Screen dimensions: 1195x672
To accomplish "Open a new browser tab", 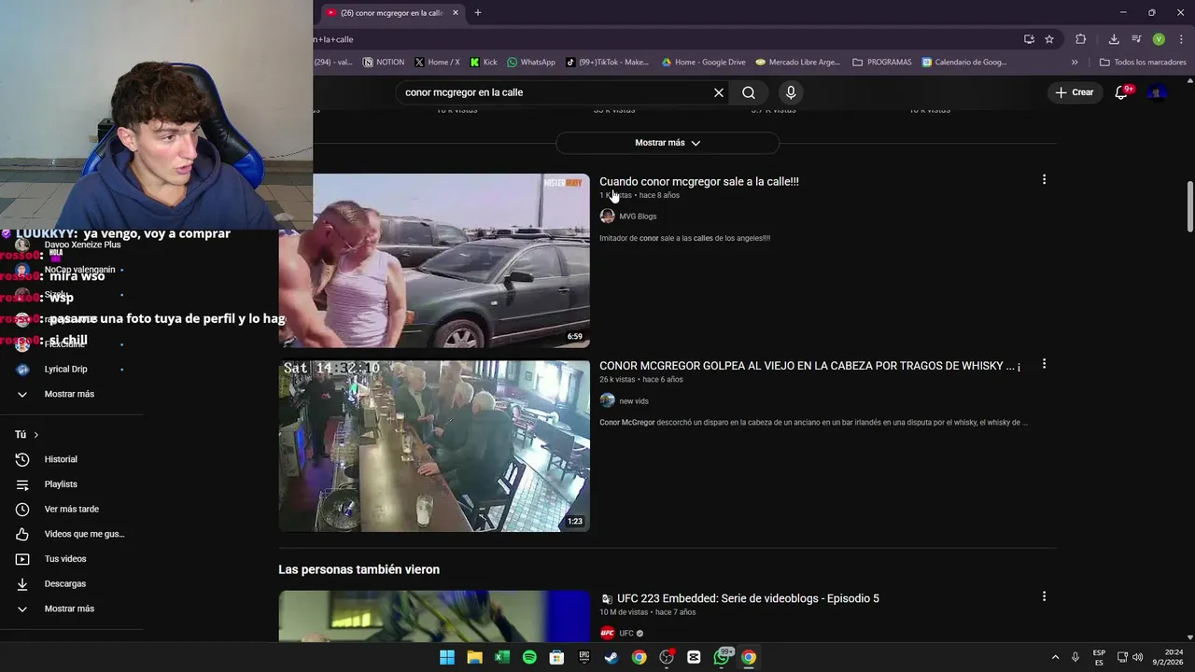I will pyautogui.click(x=478, y=12).
